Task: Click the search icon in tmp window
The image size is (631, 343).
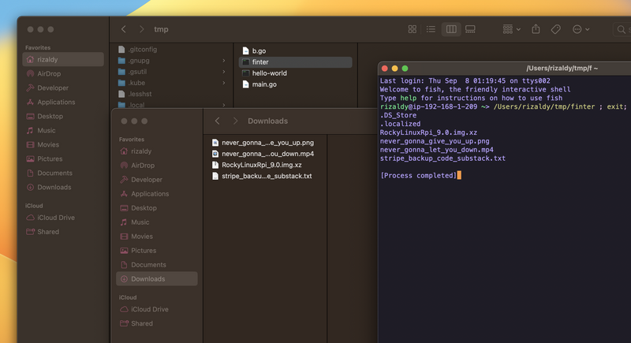Action: (621, 29)
